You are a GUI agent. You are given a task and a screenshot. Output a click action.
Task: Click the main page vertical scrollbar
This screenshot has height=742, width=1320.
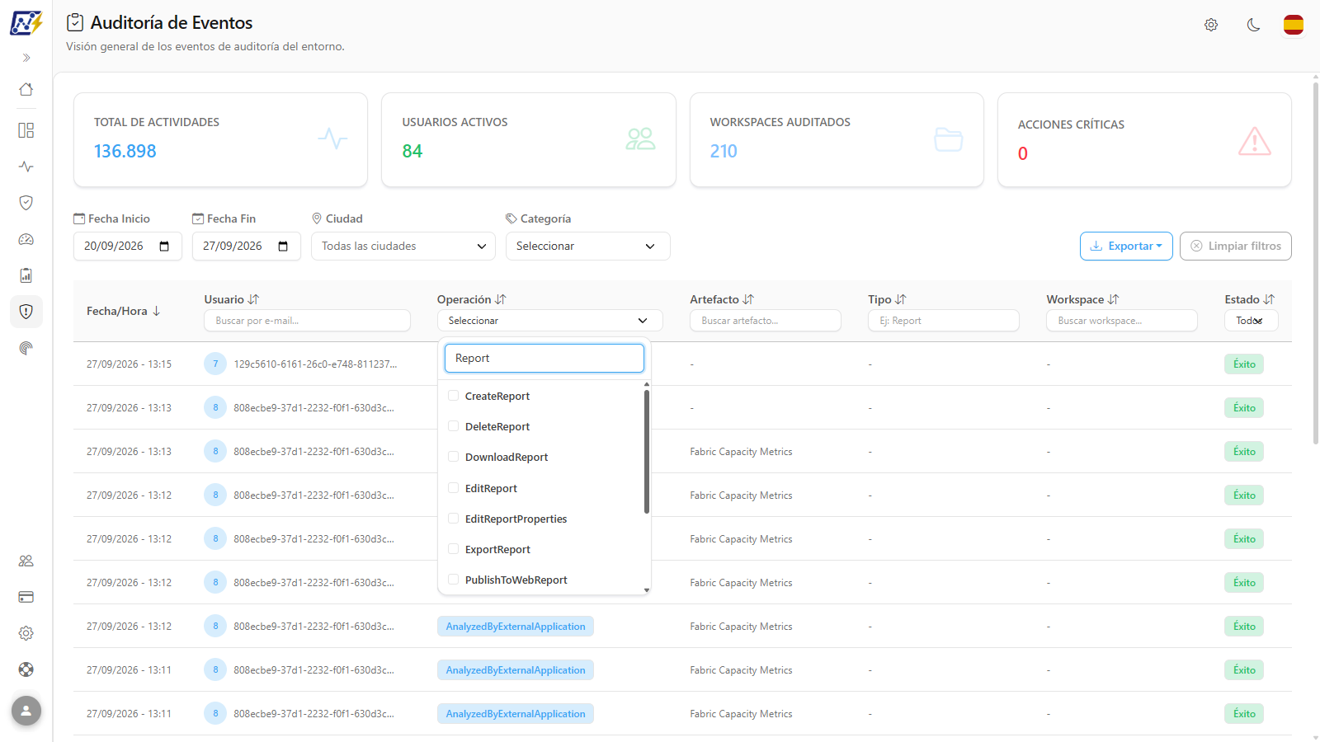[1315, 264]
